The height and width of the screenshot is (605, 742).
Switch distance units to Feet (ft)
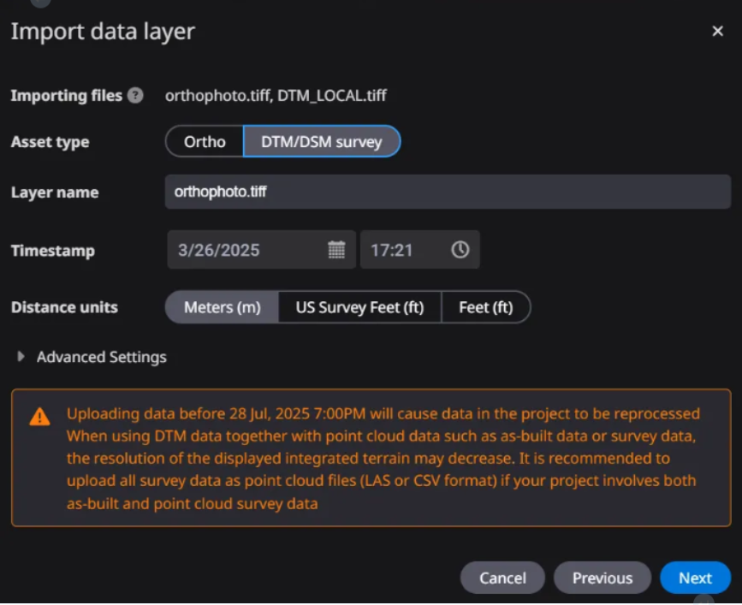pos(485,307)
